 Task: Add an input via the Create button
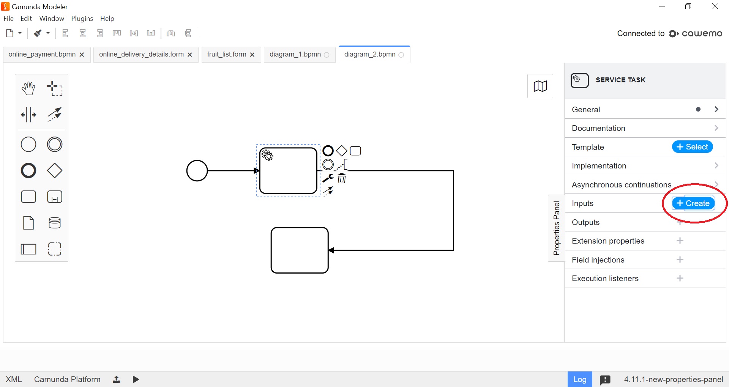coord(693,203)
